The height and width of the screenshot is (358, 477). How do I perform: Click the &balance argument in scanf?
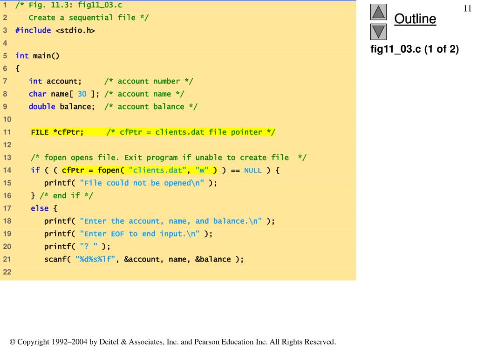pos(213,259)
